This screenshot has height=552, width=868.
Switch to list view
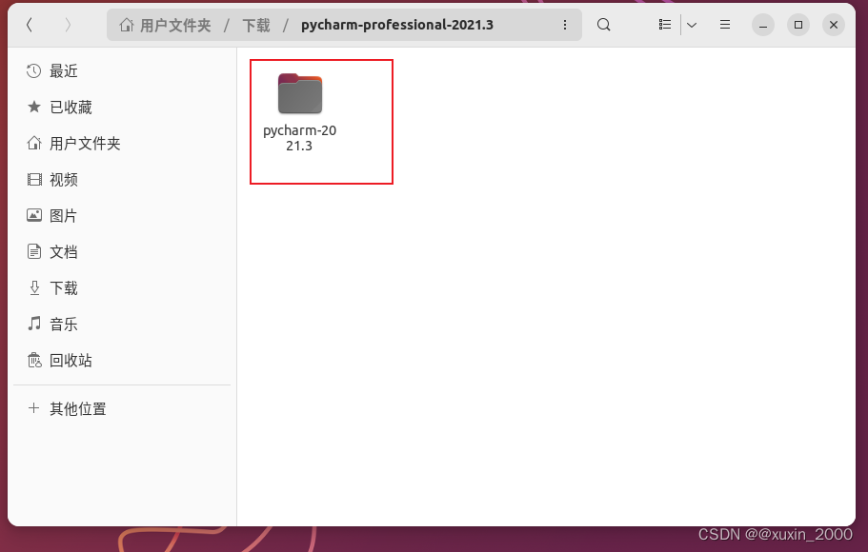tap(665, 25)
